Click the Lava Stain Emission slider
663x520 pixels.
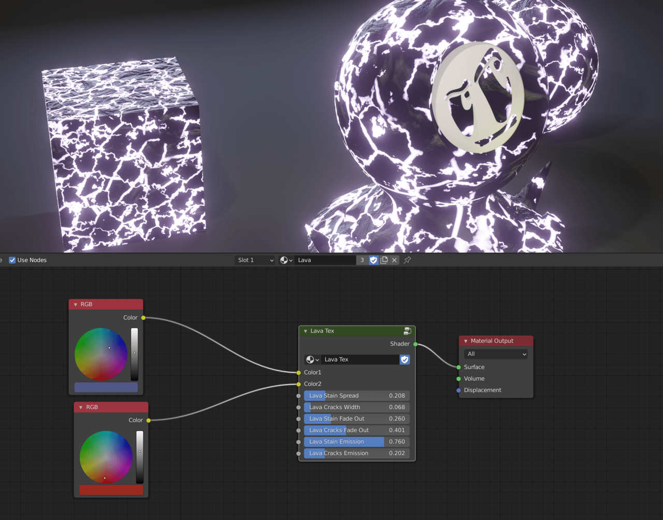pyautogui.click(x=356, y=442)
